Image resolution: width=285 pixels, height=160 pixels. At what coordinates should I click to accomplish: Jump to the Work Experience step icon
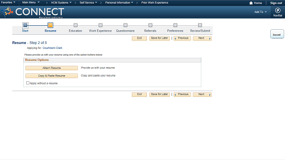pos(100,25)
